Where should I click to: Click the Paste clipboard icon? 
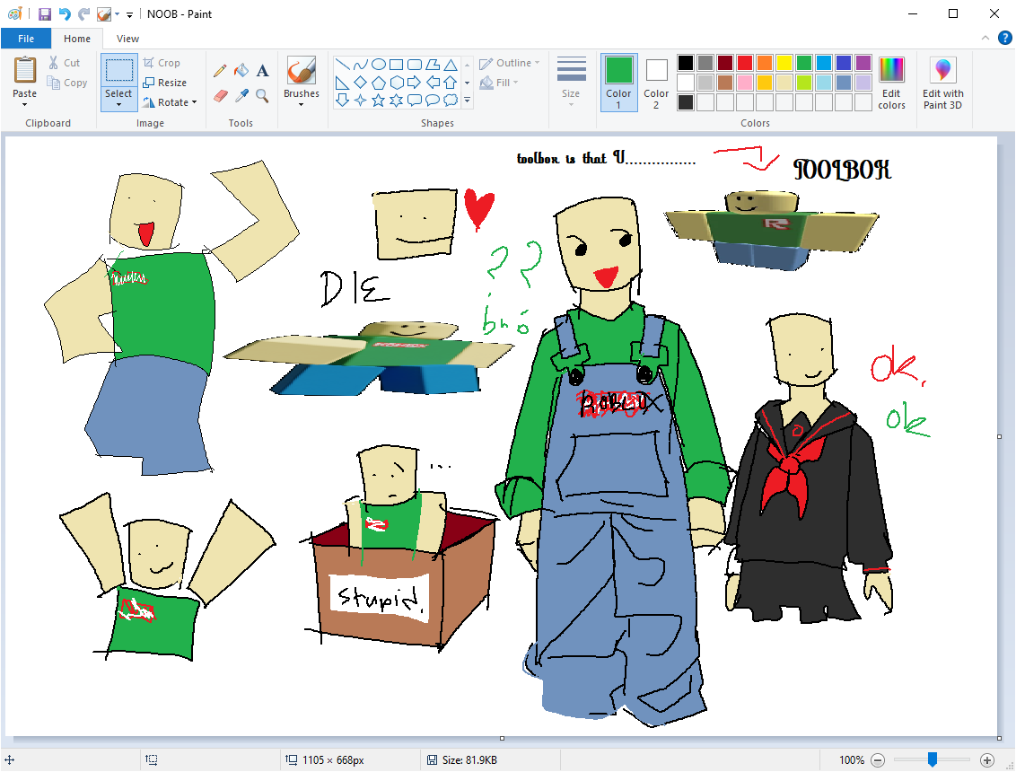(24, 70)
